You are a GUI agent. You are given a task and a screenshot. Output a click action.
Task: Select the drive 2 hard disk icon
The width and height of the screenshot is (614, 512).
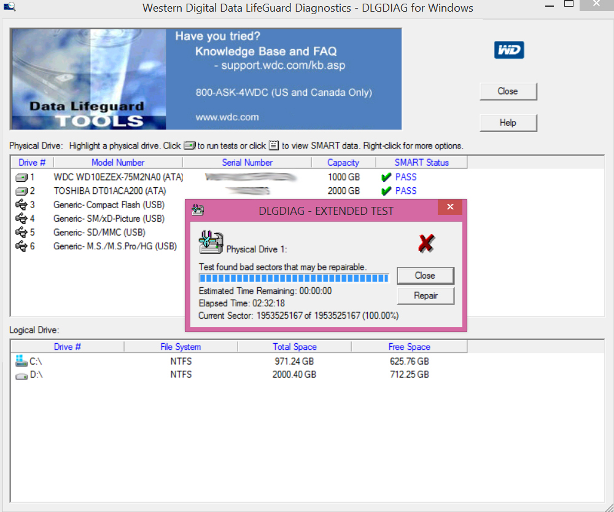21,192
